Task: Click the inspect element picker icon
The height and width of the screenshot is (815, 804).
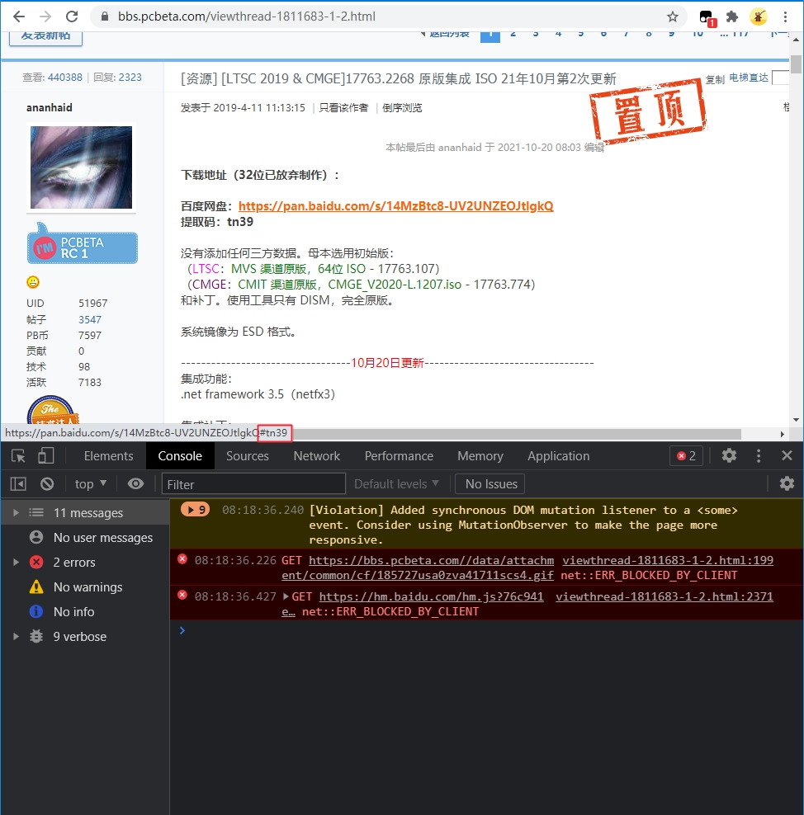Action: (18, 456)
